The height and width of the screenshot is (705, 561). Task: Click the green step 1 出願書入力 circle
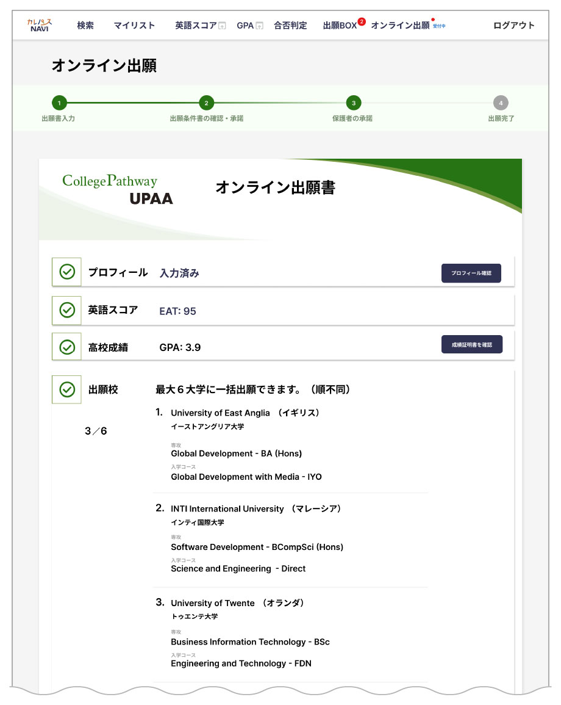tap(59, 103)
